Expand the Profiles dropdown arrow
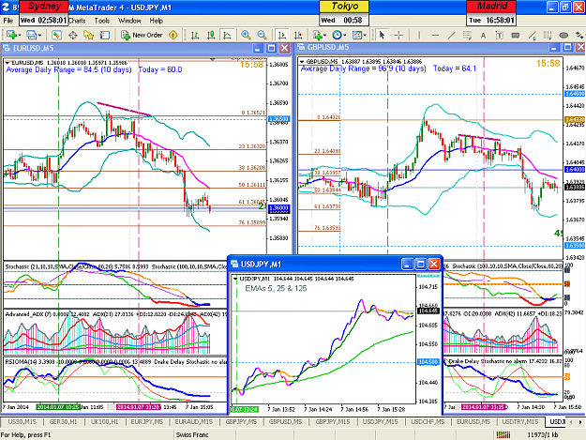This screenshot has height=440, width=586. point(39,36)
